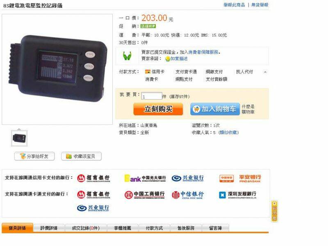Screen dimensions: 328x246
Task: Open the 售後服務 tab
Action: (x=186, y=228)
